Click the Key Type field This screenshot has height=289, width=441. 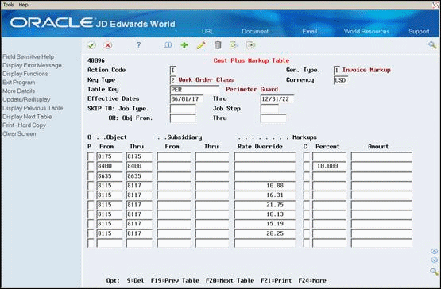173,80
